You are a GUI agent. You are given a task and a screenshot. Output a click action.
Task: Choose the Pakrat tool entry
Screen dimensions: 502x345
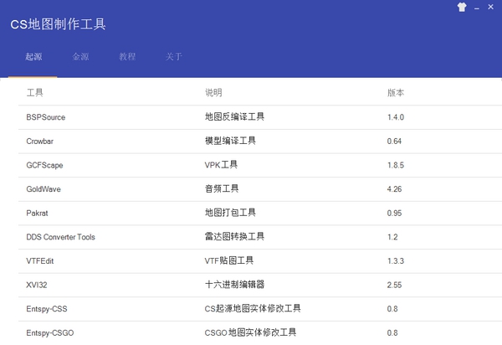click(x=37, y=213)
